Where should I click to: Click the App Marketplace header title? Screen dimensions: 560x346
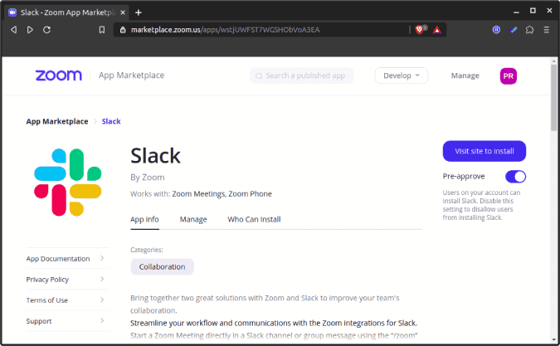click(x=131, y=76)
